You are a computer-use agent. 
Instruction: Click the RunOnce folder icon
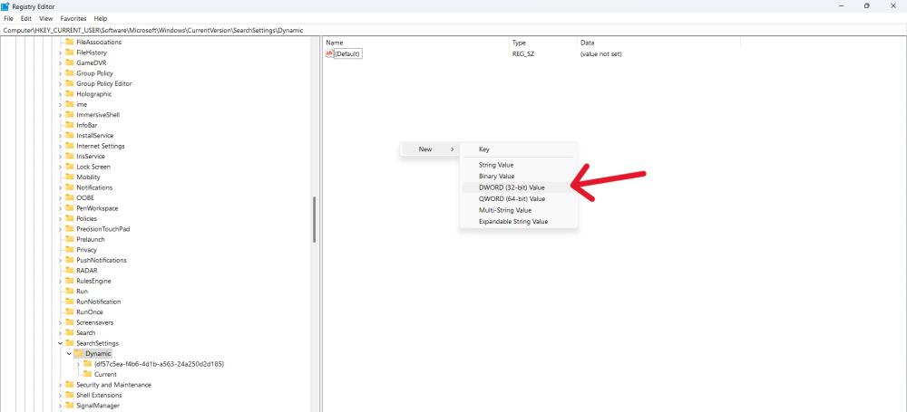[x=70, y=312]
